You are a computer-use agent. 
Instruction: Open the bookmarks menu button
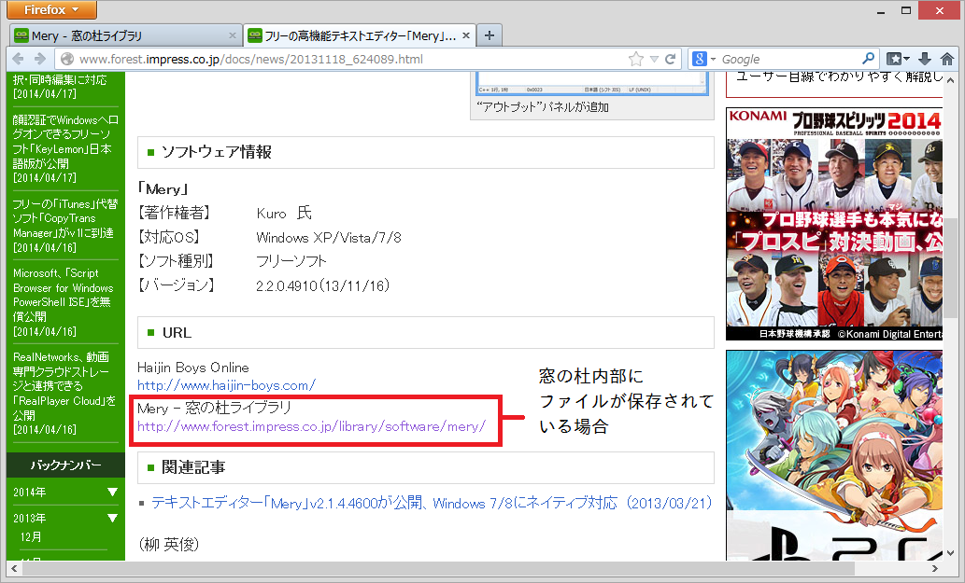pos(898,59)
